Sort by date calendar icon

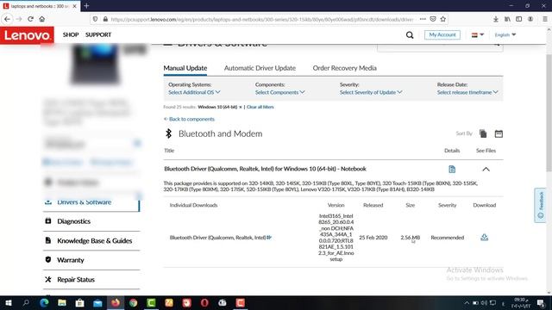tap(499, 133)
